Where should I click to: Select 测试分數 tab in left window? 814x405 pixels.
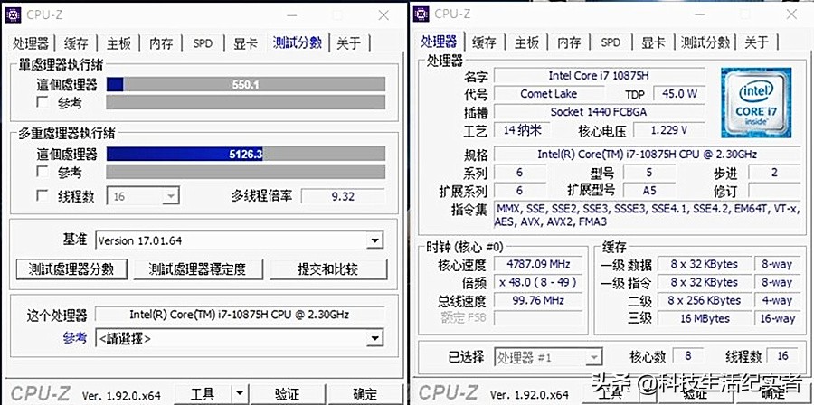pyautogui.click(x=298, y=42)
